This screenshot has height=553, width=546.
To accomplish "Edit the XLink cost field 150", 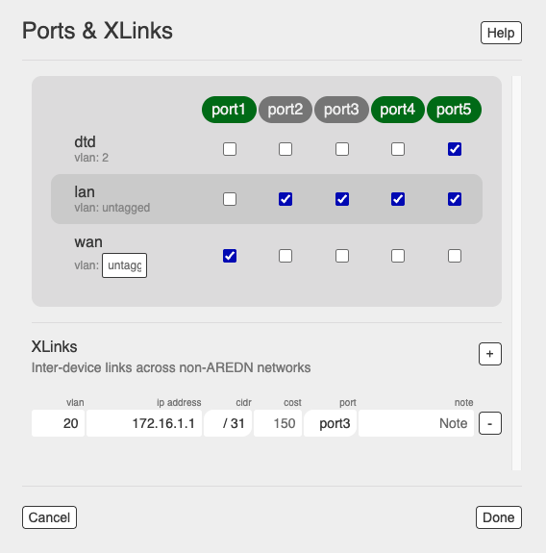I will point(278,423).
